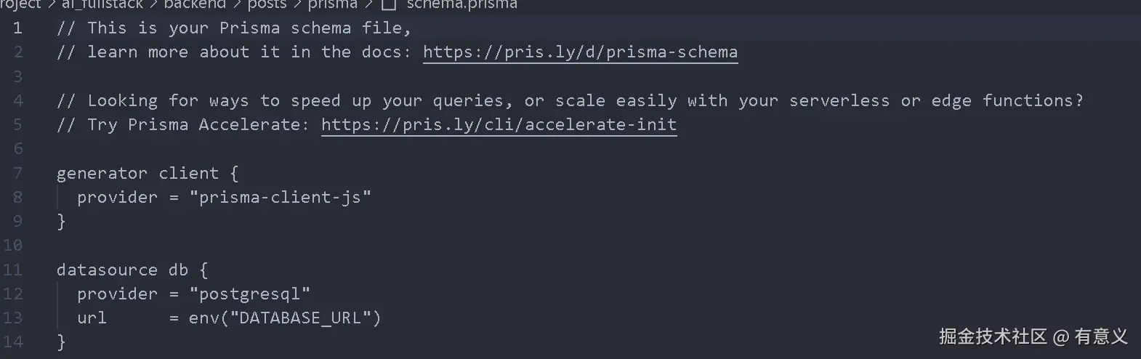Screen dimensions: 1141x359
Task: Select the prisma breadcrumb folder
Action: tap(332, 4)
